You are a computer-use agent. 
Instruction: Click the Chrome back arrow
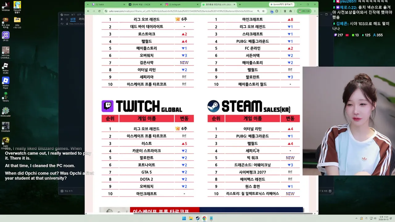[88, 11]
